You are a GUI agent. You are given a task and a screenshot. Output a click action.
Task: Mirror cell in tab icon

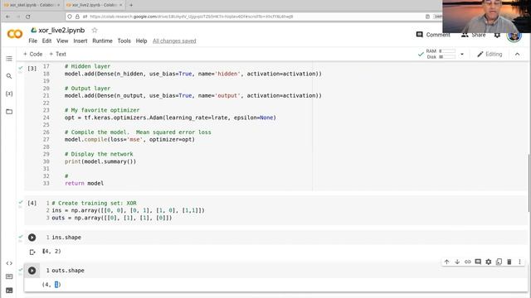click(499, 262)
